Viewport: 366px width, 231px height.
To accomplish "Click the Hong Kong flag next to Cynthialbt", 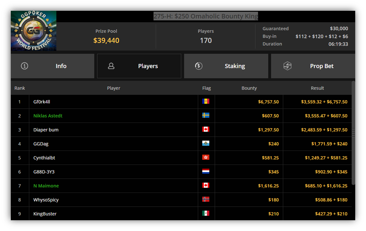I will pos(206,157).
